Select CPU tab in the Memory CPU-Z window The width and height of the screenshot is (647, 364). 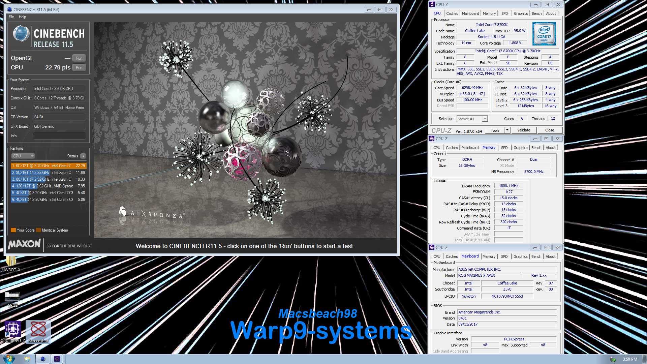tap(437, 148)
